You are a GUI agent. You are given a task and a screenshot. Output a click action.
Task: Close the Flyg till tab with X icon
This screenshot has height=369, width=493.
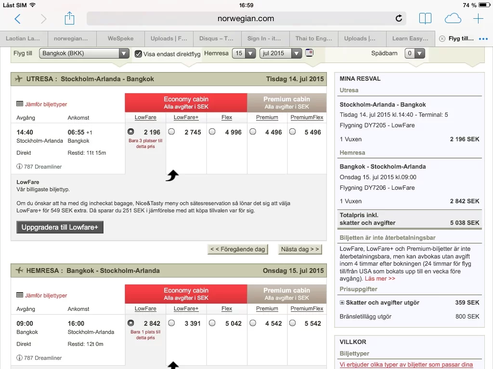(442, 39)
